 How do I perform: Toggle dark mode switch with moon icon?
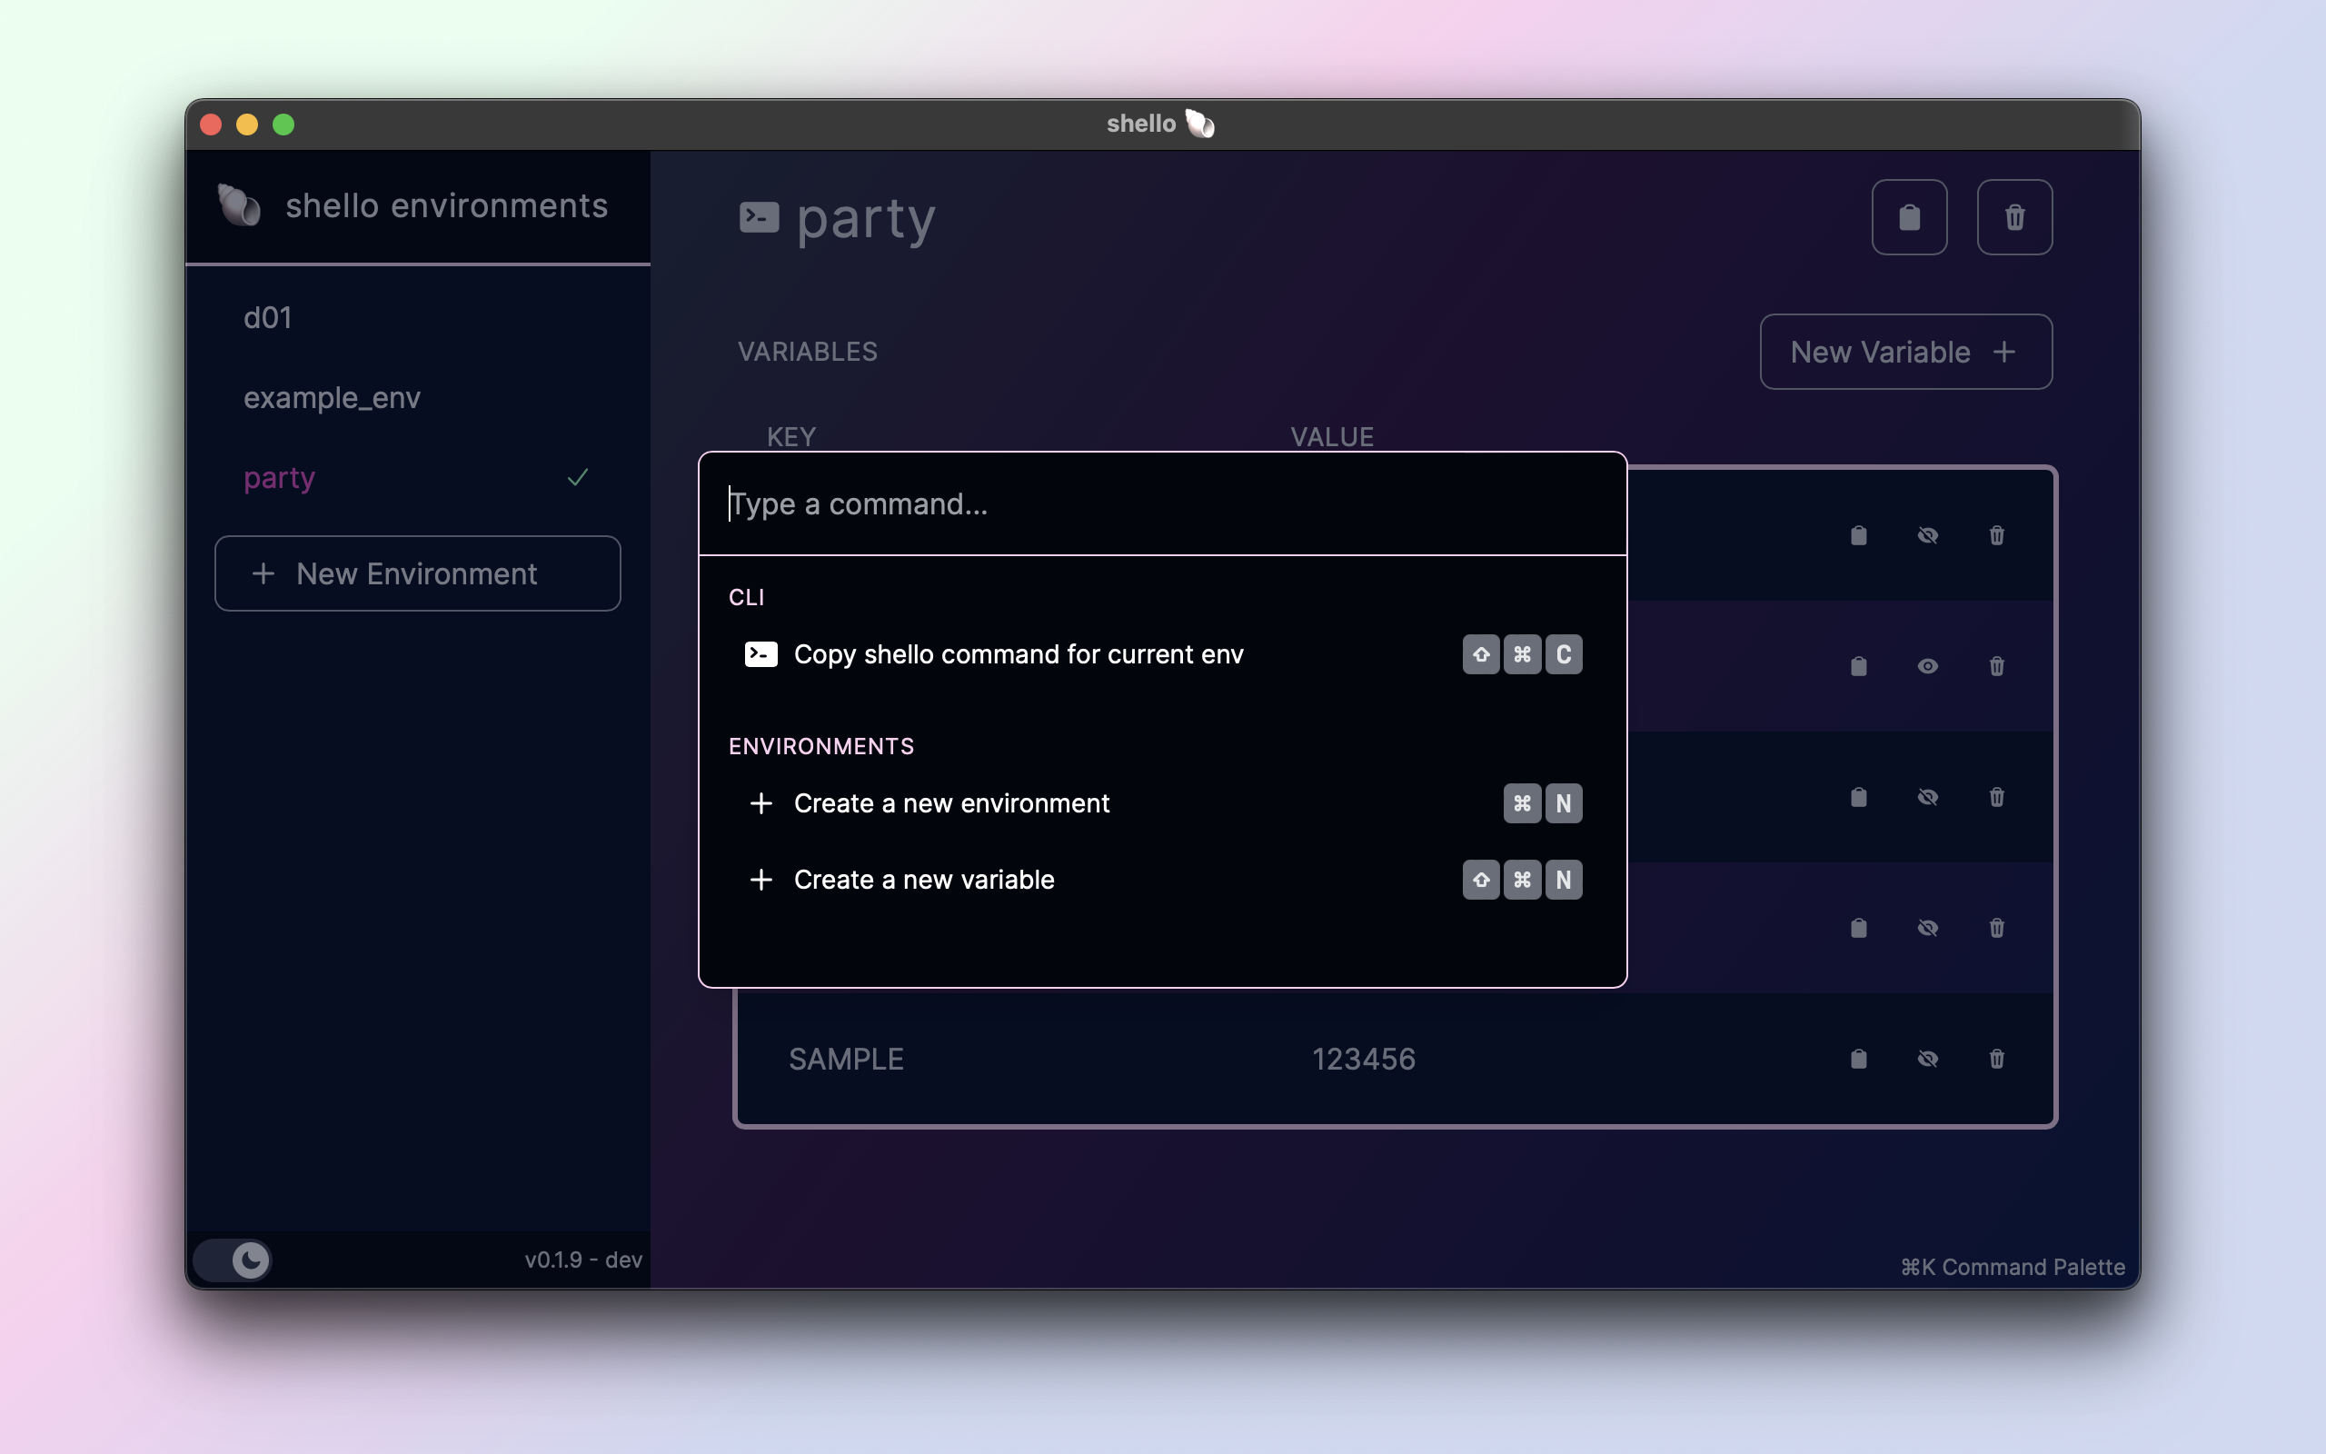point(234,1260)
